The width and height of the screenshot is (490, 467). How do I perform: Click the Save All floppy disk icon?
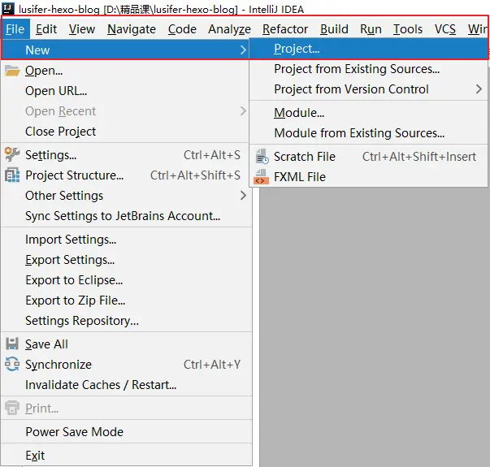(x=12, y=344)
